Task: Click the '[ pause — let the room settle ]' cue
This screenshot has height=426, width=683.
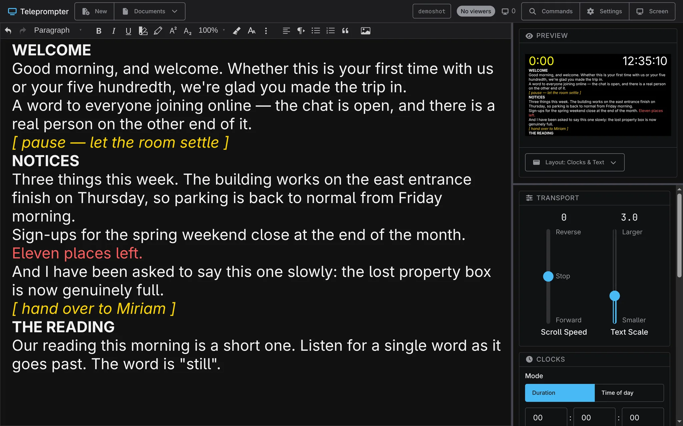Action: click(120, 142)
